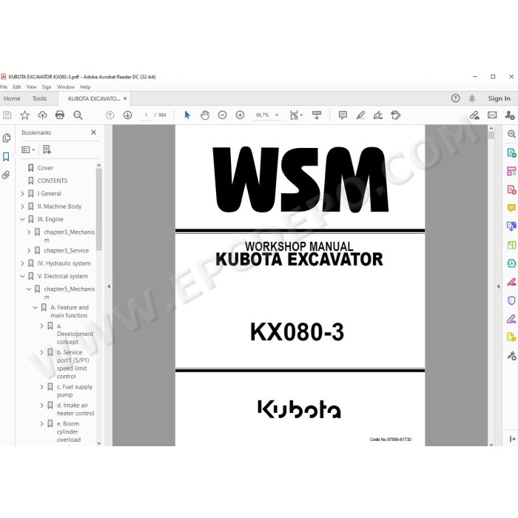518x518 pixels.
Task: Print the document with printer icon
Action: 60,115
